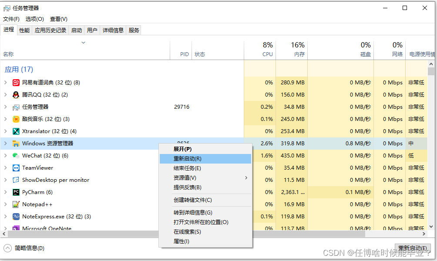
Task: Expand the WeChat process group
Action: pos(5,155)
